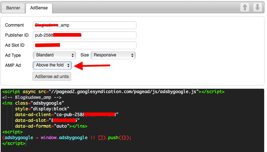Click the data-ad-slot code line
Image resolution: width=267 pixels, height=152 pixels.
(x=47, y=120)
